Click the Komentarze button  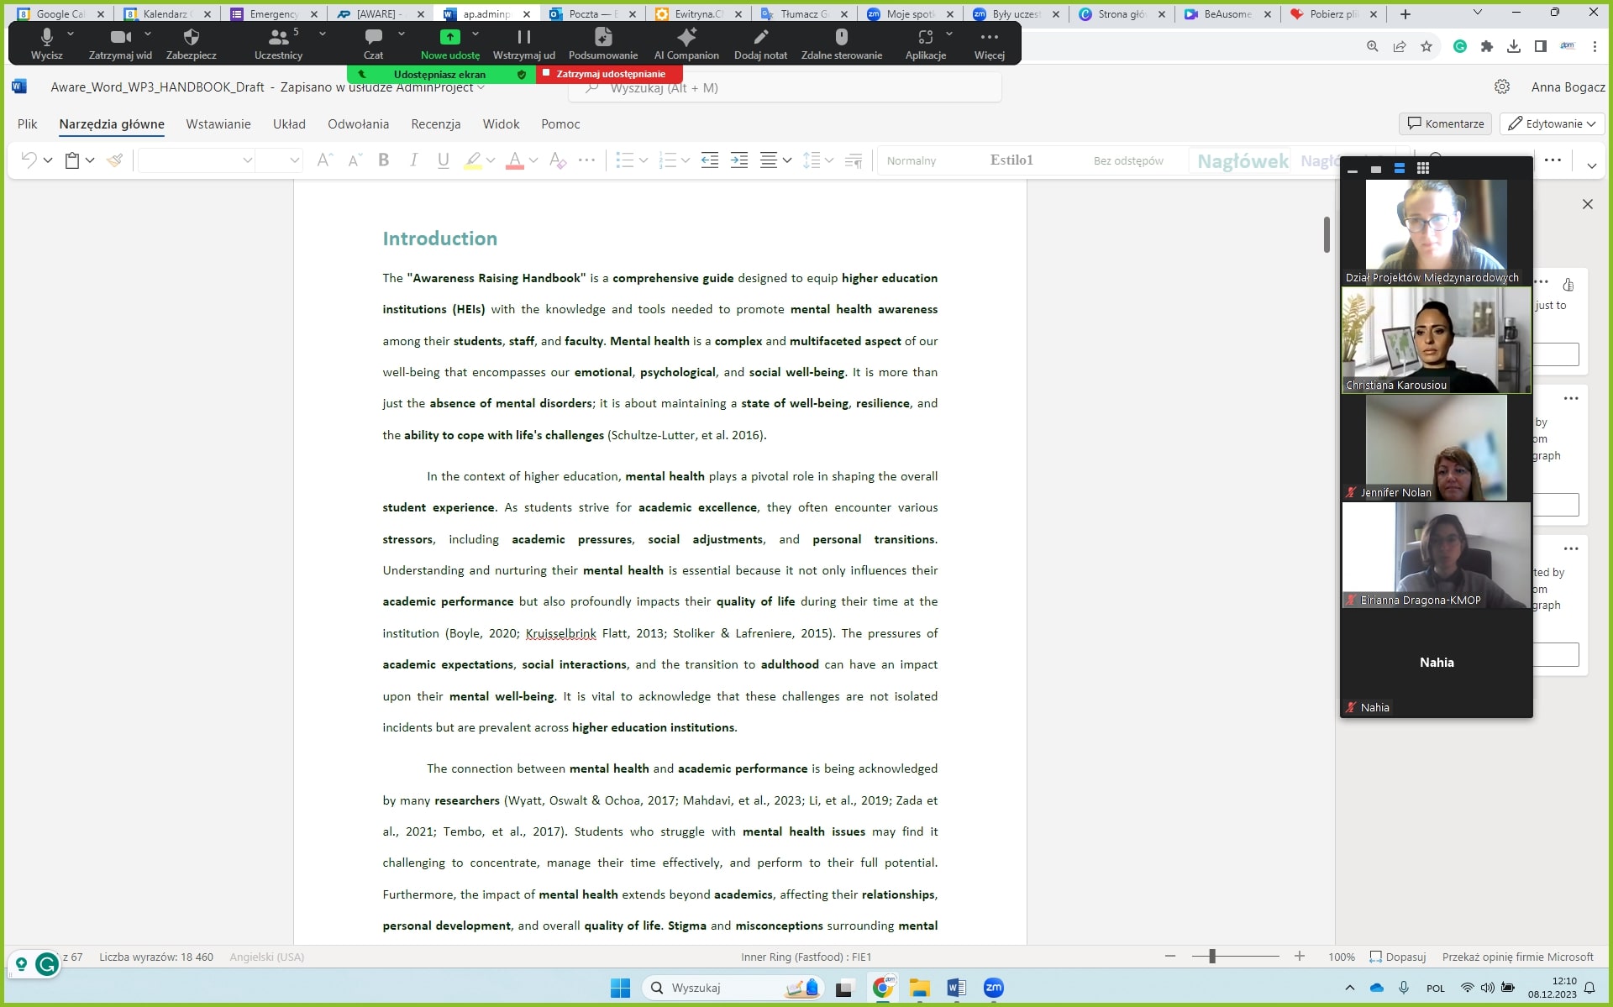tap(1445, 123)
